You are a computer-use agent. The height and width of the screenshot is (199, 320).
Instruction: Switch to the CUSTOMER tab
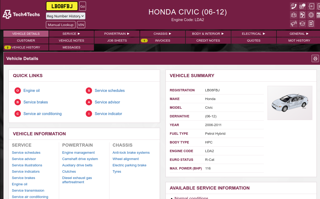coord(26,41)
